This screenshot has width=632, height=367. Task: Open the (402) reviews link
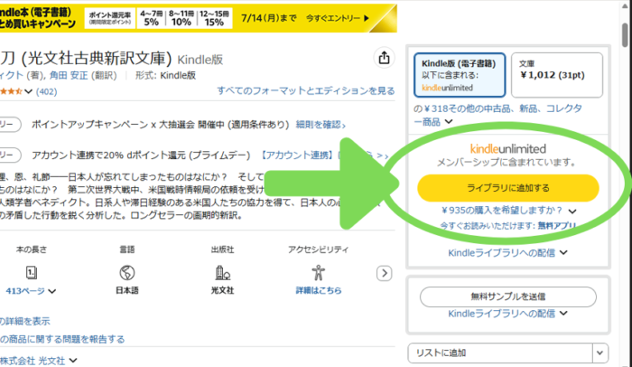(46, 91)
